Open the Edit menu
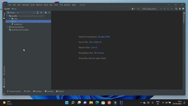 tap(14, 5)
